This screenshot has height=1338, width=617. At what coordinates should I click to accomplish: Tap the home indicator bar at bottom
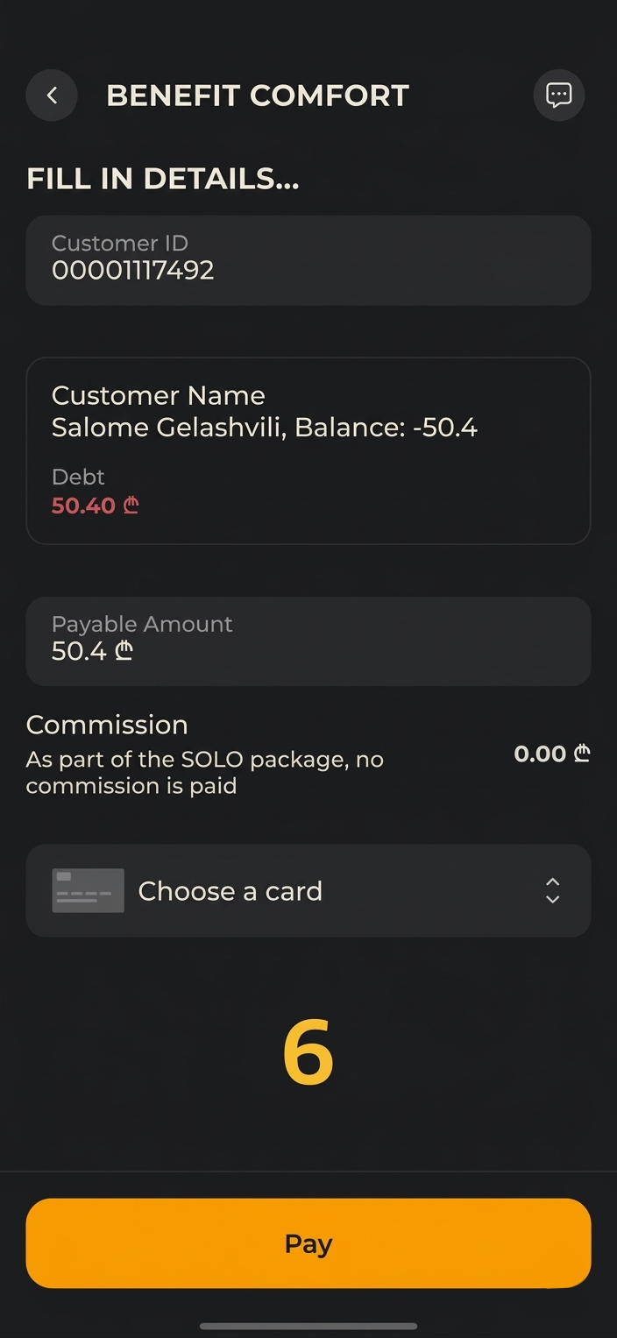click(308, 1326)
